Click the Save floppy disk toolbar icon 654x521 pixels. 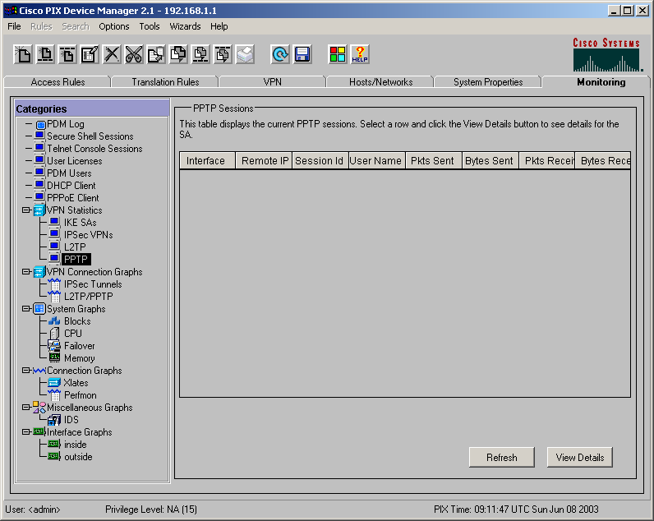(x=302, y=54)
